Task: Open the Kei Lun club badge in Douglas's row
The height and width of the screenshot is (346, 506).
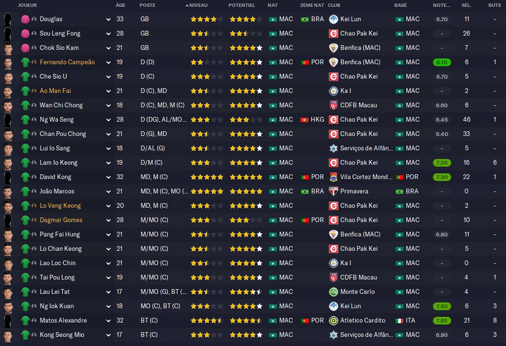Action: 333,19
